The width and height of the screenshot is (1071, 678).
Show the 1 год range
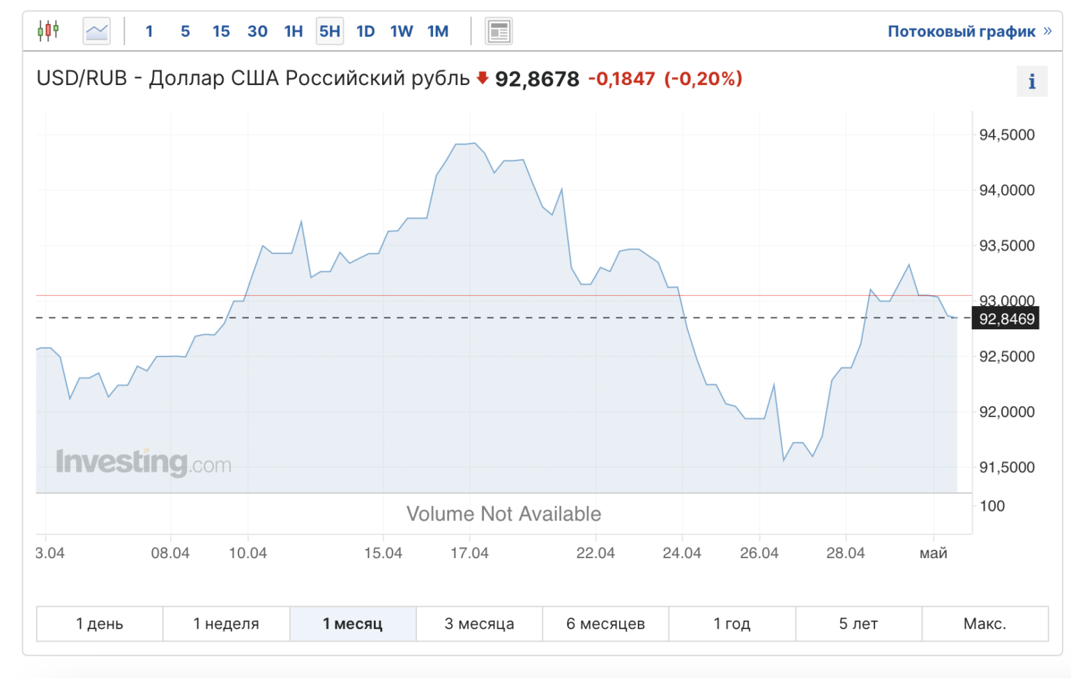click(731, 624)
